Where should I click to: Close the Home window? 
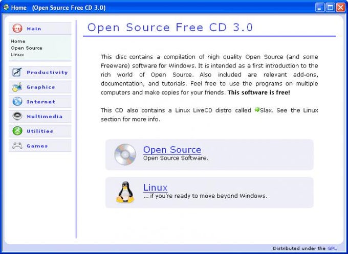(340, 8)
